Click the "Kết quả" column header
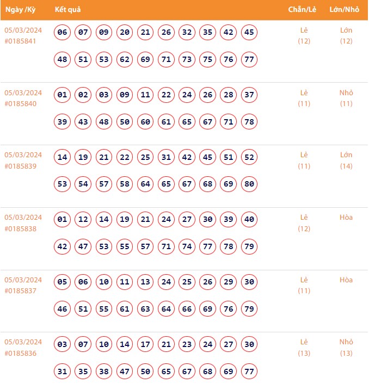 (68, 10)
